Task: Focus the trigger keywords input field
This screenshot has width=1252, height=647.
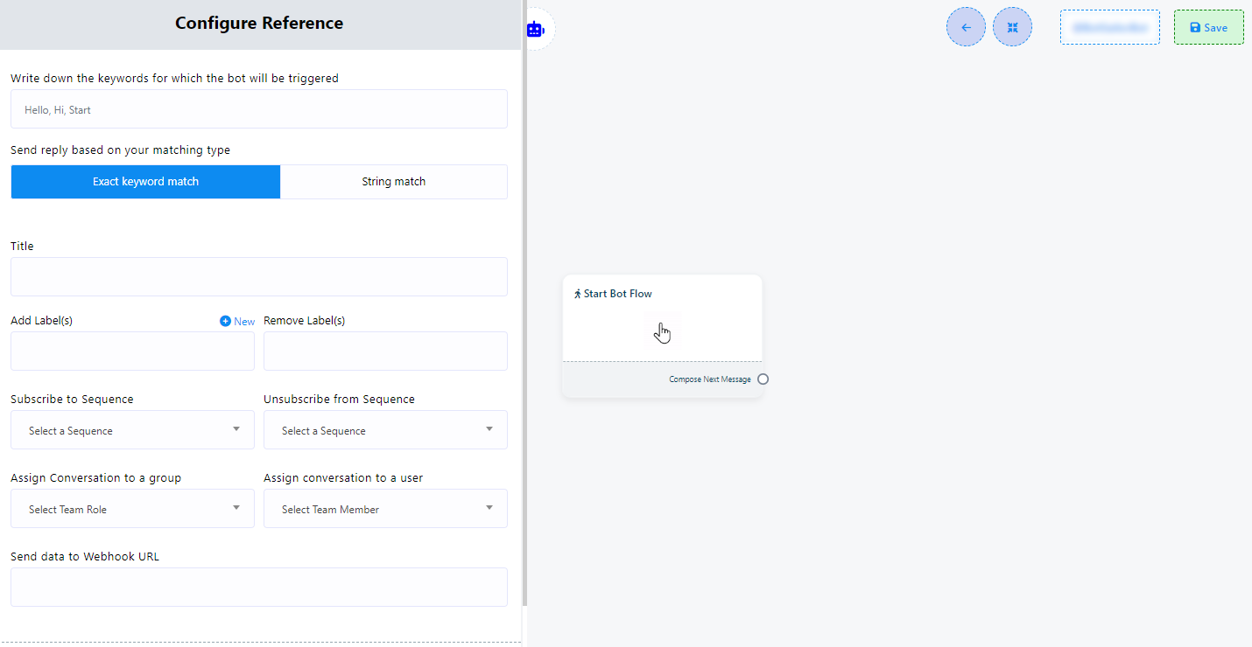Action: (x=259, y=109)
